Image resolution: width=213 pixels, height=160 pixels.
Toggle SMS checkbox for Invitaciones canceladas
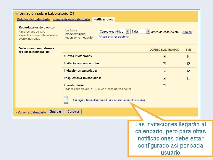coord(188,71)
